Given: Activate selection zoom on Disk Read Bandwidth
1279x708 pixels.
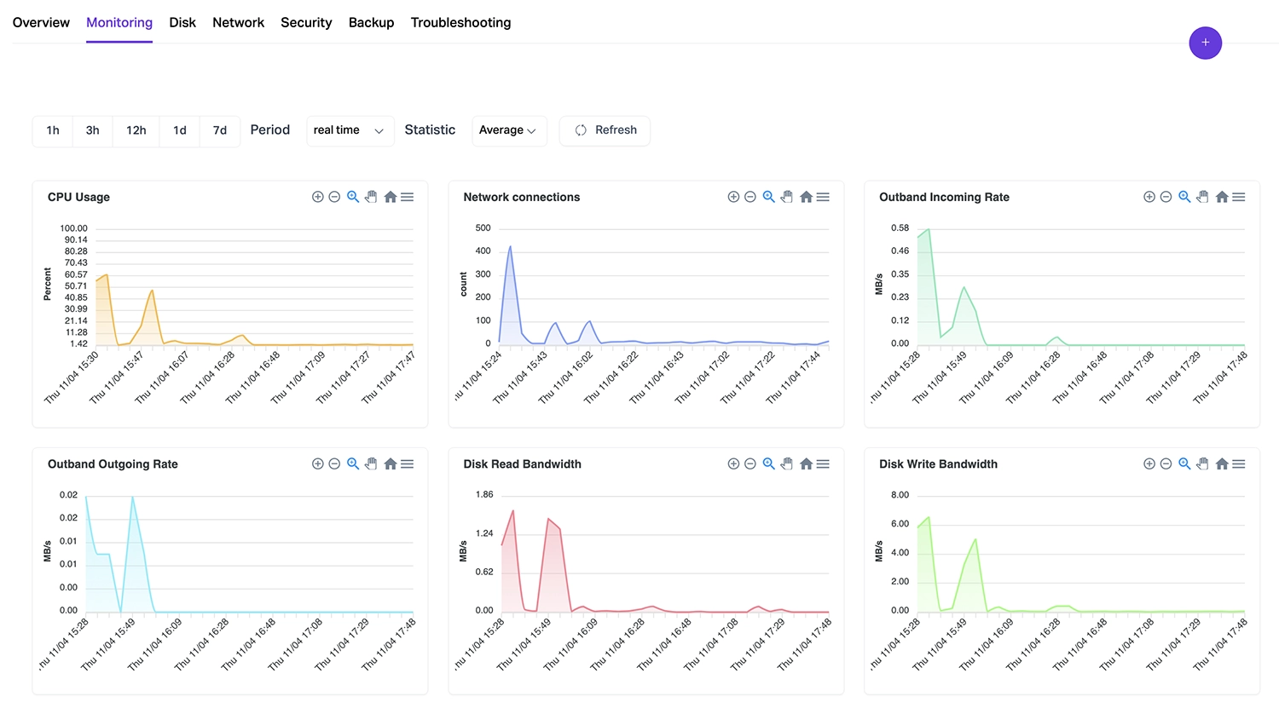Looking at the screenshot, I should coord(769,464).
